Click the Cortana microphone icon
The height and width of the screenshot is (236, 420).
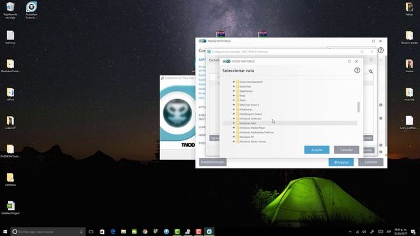(81, 231)
